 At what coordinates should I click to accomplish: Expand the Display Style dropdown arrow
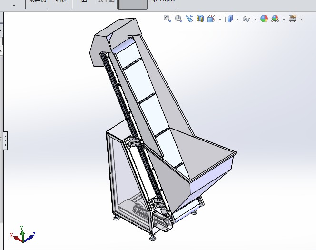237,20
